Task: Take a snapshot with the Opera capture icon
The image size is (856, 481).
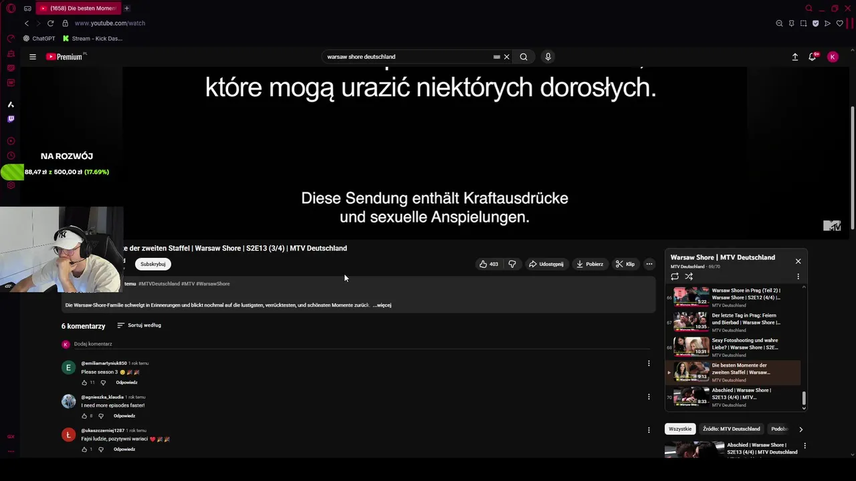Action: tap(803, 23)
